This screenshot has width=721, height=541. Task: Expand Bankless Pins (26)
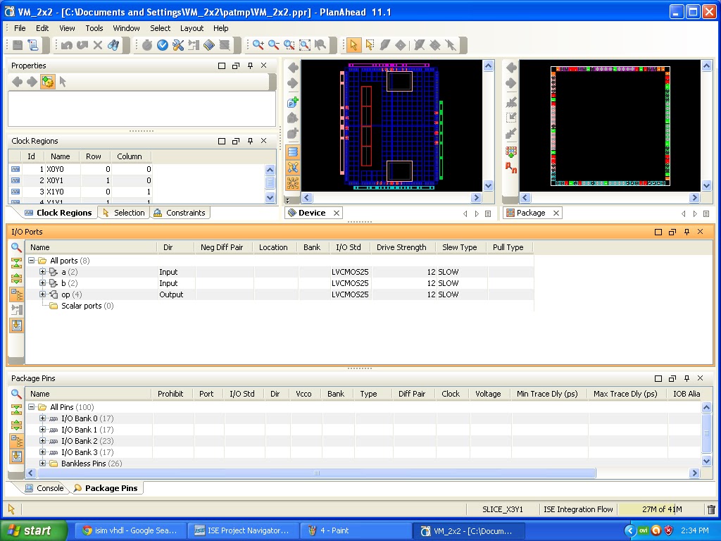click(x=42, y=464)
